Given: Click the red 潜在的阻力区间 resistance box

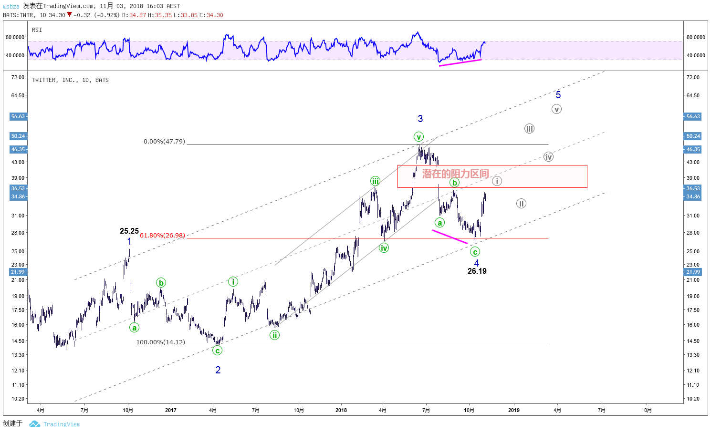Looking at the screenshot, I should click(492, 176).
